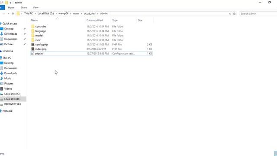This screenshot has width=277, height=156.
Task: Click www in breadcrumb path
Action: coord(76,13)
